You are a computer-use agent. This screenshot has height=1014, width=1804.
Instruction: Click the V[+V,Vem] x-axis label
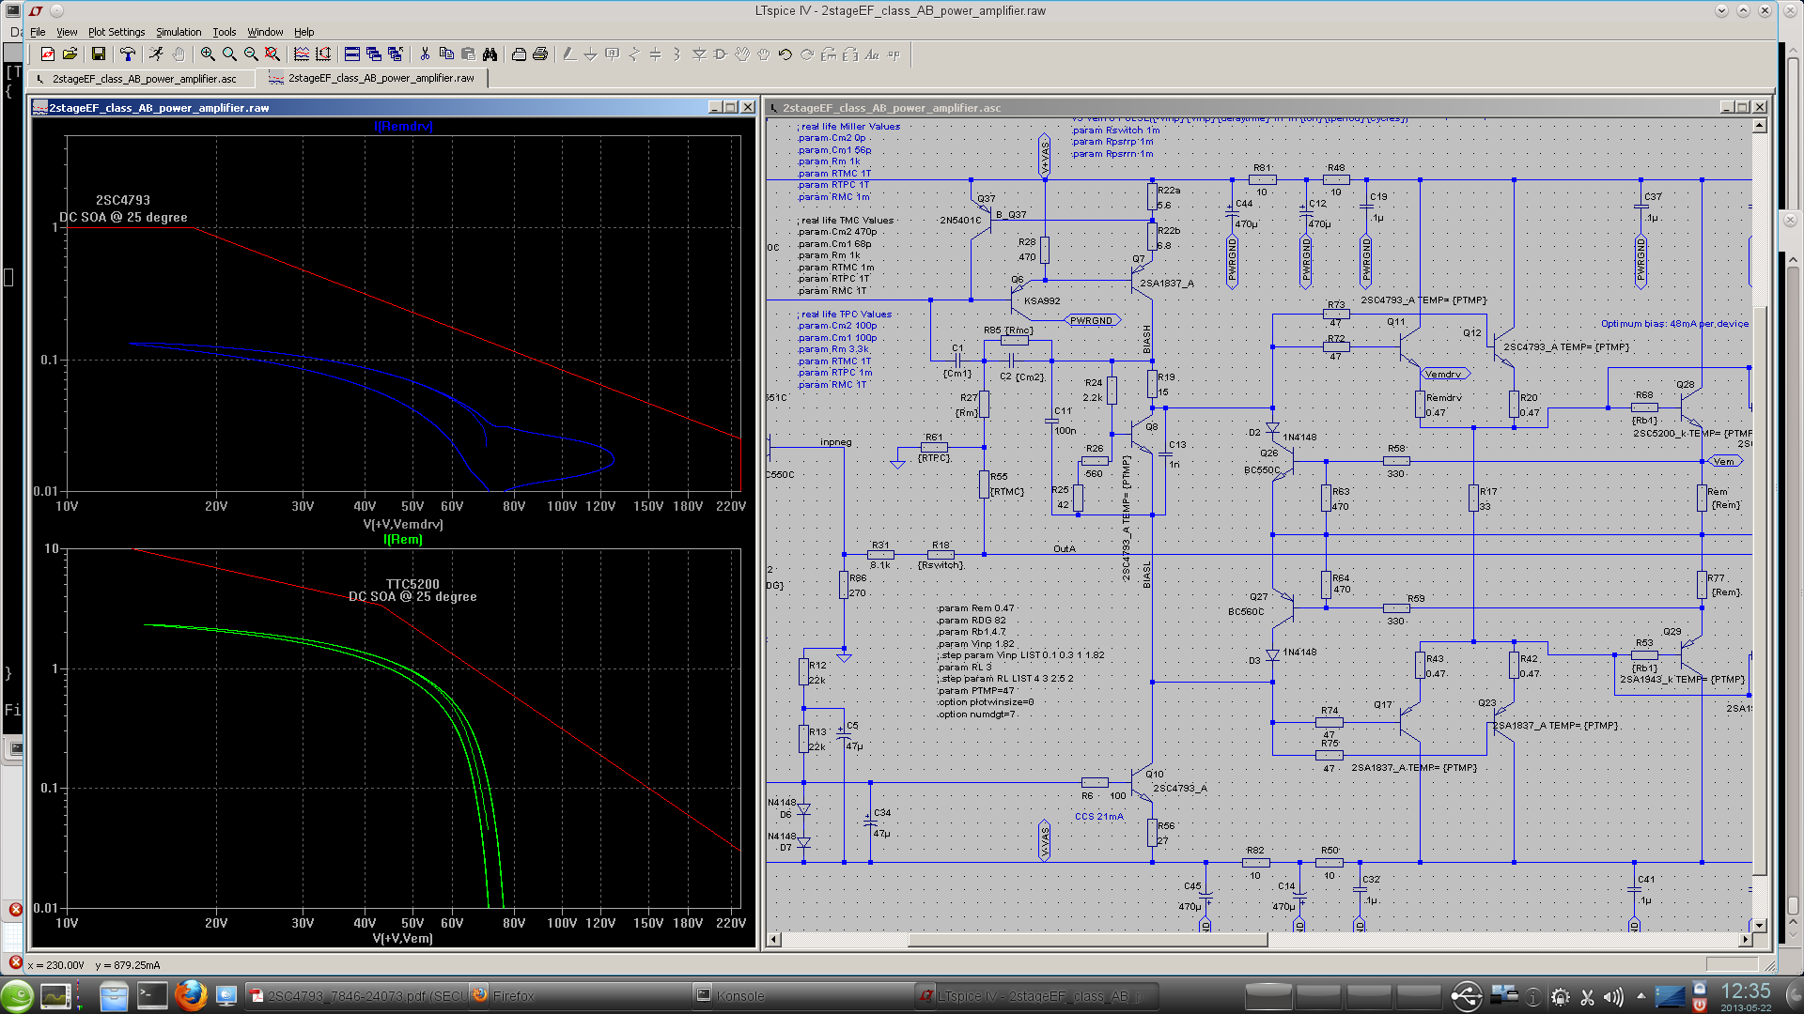pyautogui.click(x=403, y=938)
